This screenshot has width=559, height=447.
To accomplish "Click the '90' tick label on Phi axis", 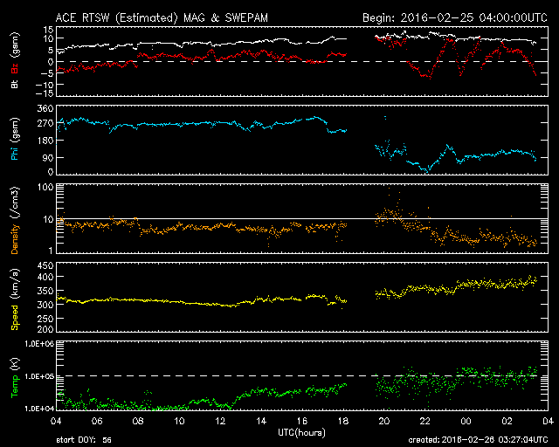I will click(x=48, y=157).
